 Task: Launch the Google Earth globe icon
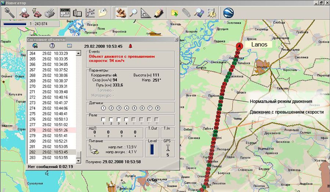click(229, 13)
